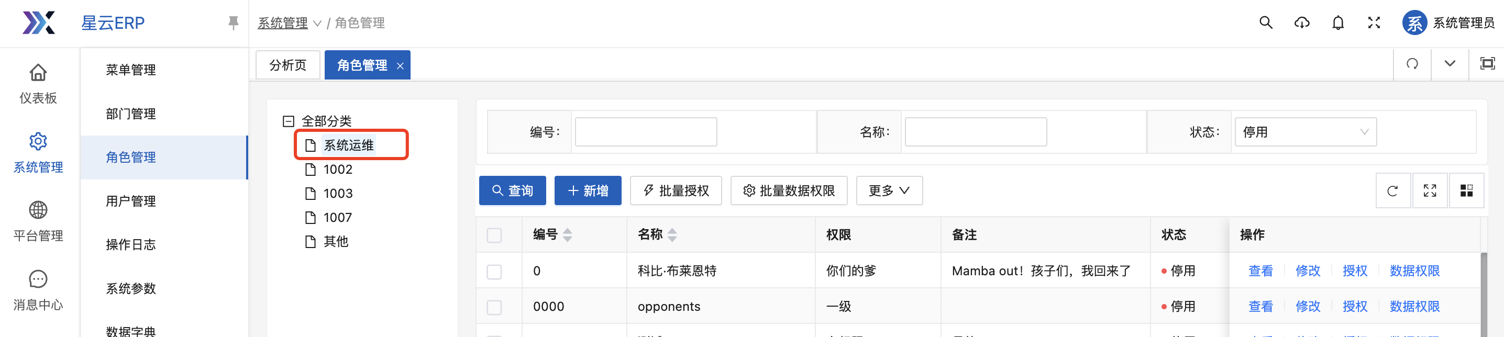Click the 查询 search button
The height and width of the screenshot is (337, 1504).
512,190
